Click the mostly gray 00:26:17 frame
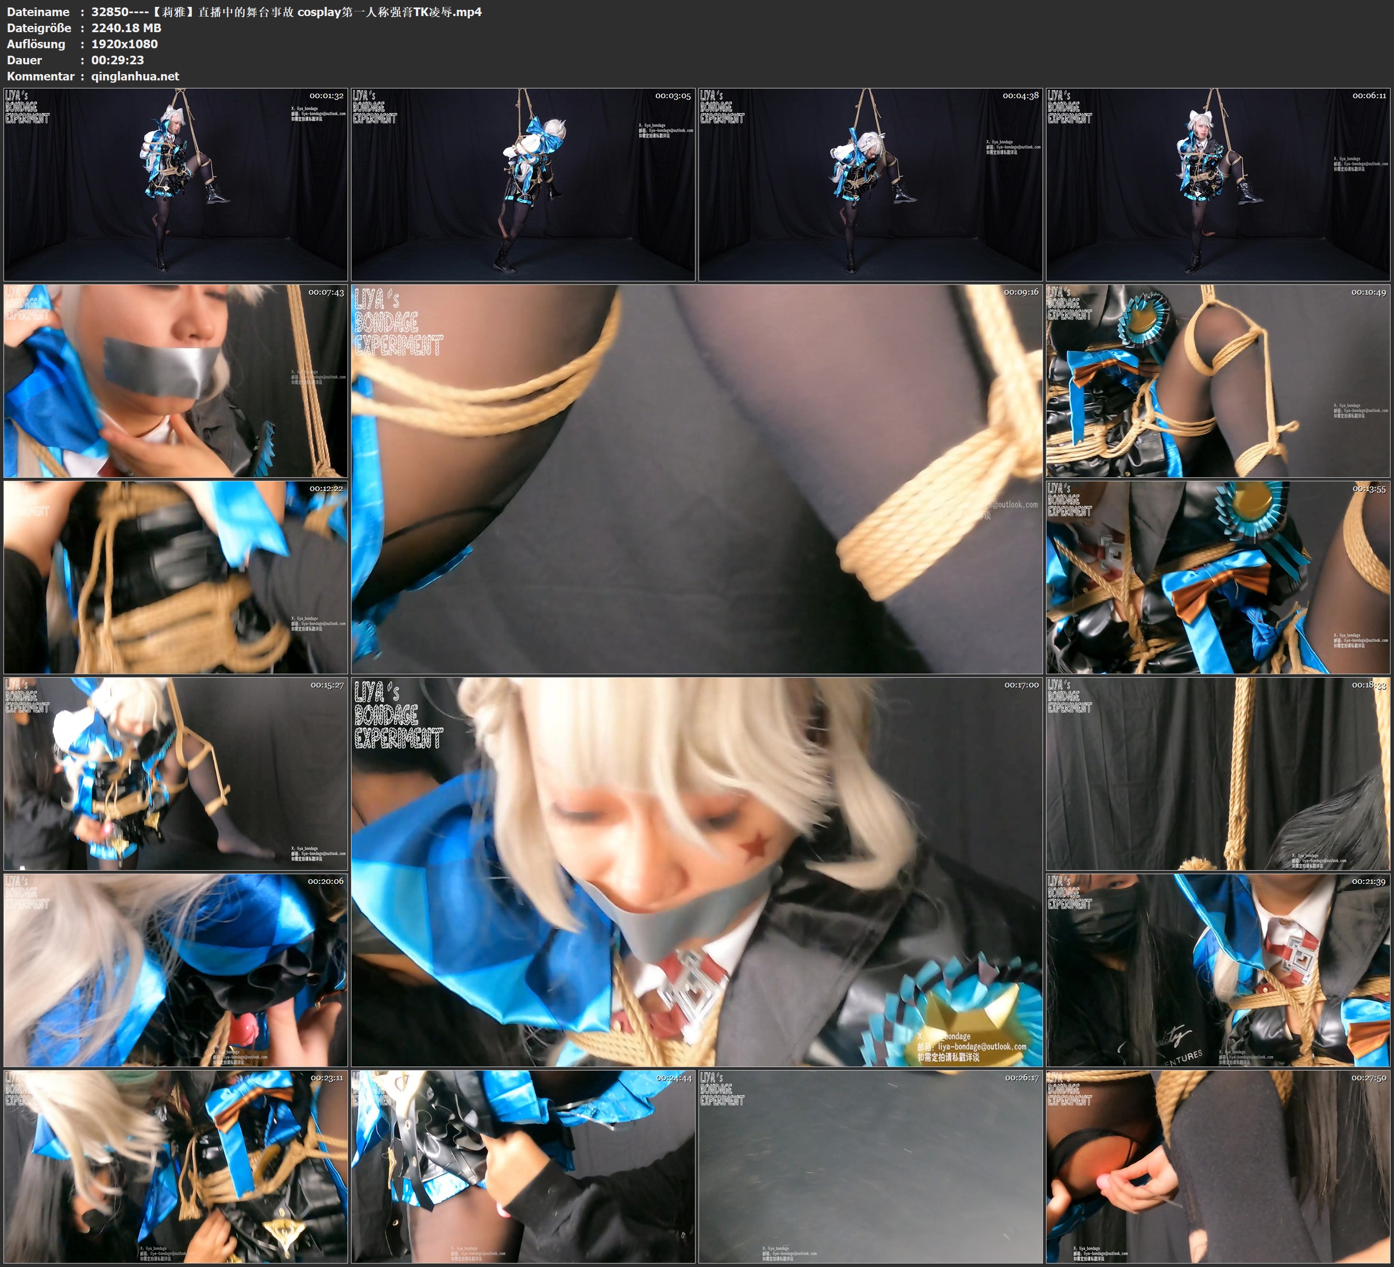Image resolution: width=1394 pixels, height=1267 pixels. tap(871, 1166)
